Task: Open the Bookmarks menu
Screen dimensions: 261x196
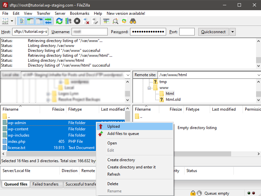Action: point(79,13)
